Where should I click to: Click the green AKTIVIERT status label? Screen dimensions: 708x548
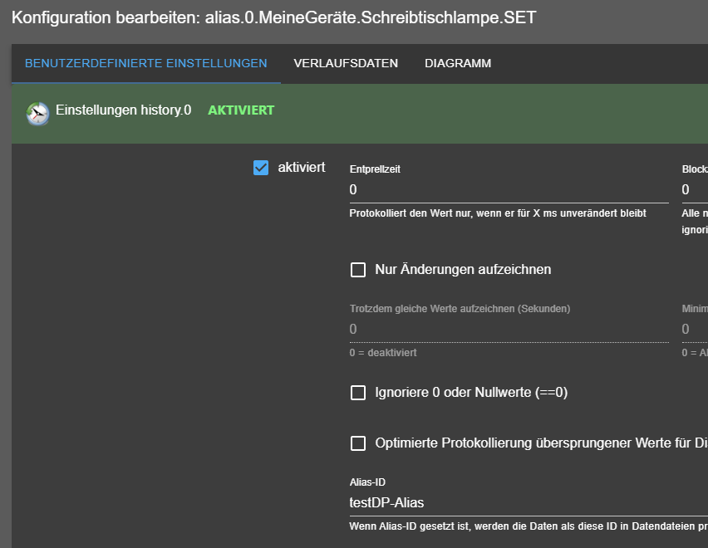(x=241, y=110)
